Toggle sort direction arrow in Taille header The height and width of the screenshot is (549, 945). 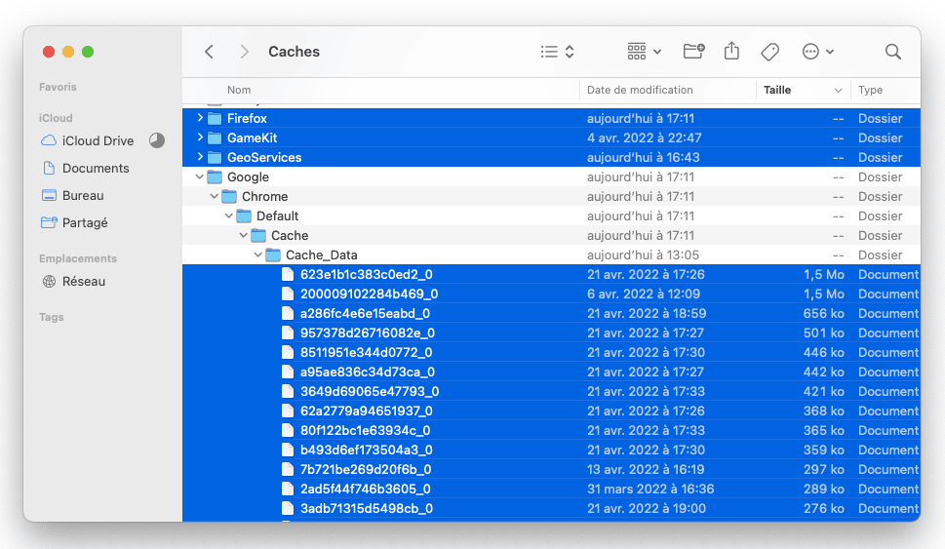pyautogui.click(x=838, y=91)
